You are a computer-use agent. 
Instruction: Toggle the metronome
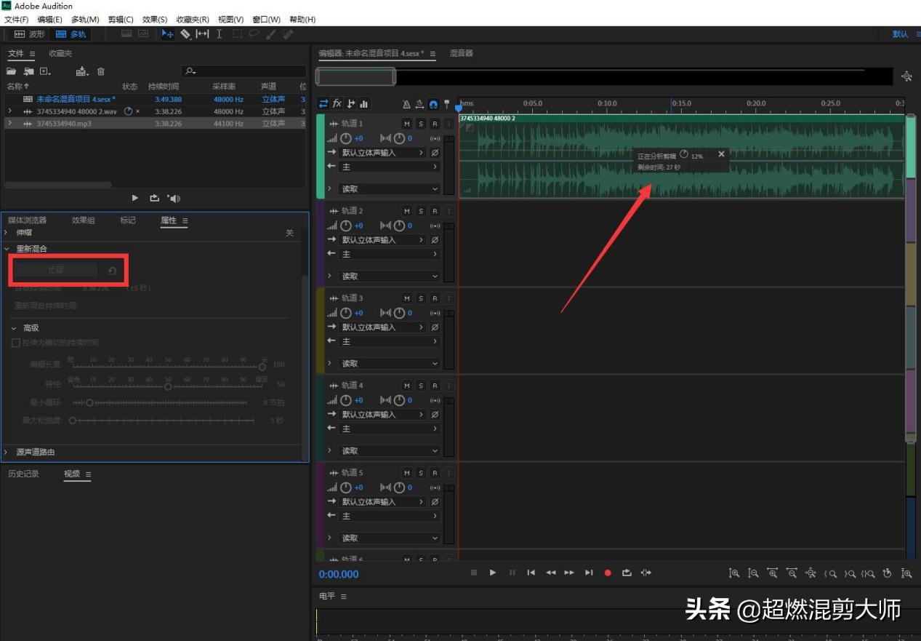[407, 104]
